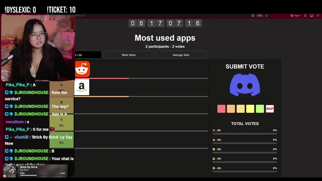Viewport: 322px width, 181px height.
Task: Click the SUBMIT VOTE heading
Action: 245,67
